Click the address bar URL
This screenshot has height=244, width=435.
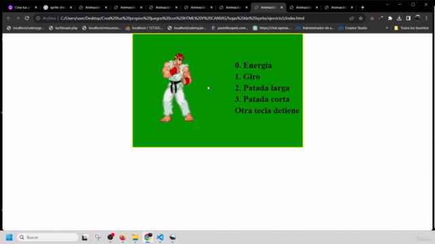click(182, 18)
